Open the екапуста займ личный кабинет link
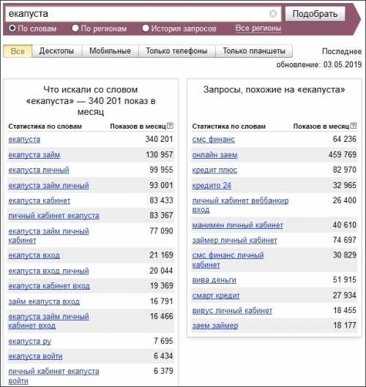This screenshot has height=387, width=366. (x=48, y=236)
